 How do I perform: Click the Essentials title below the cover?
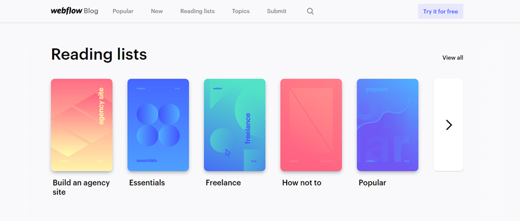pos(147,183)
